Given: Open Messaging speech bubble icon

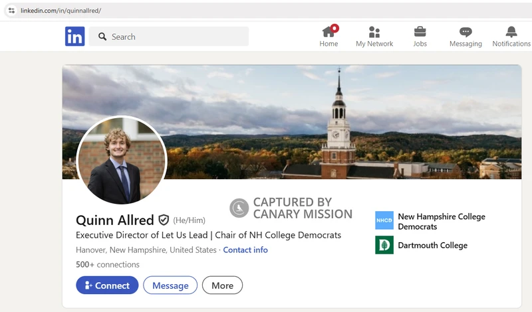Looking at the screenshot, I should 465,32.
